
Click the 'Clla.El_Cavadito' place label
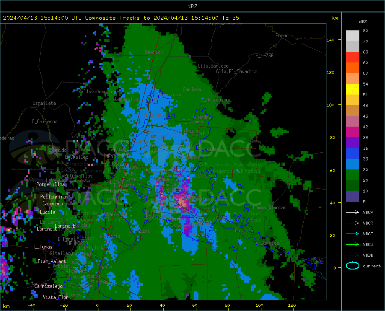tap(237, 71)
